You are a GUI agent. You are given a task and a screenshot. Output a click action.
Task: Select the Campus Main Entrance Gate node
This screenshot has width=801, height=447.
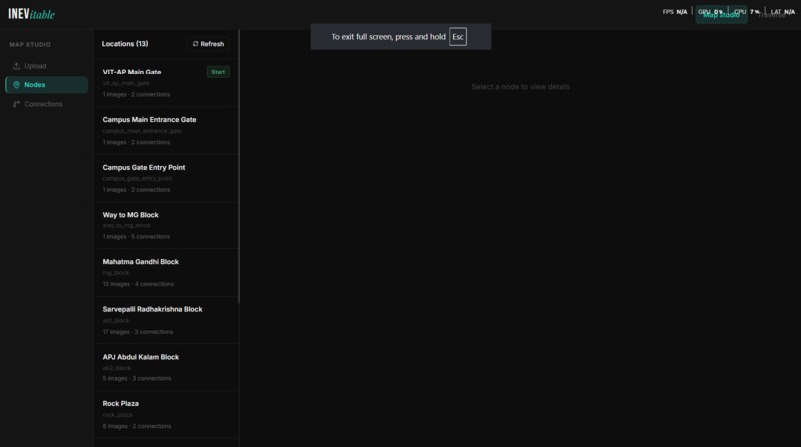[x=166, y=131]
